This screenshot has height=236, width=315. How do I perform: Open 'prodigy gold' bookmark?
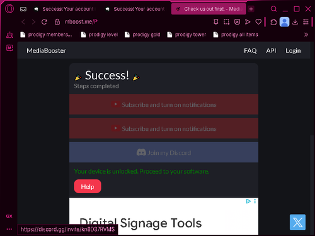coord(142,35)
